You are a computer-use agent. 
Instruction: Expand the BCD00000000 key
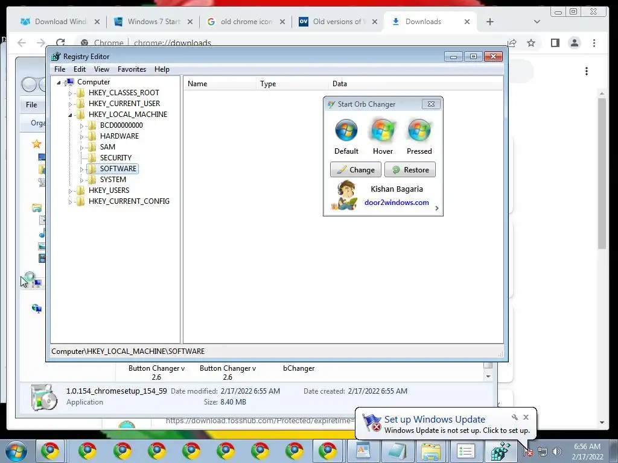click(x=81, y=126)
